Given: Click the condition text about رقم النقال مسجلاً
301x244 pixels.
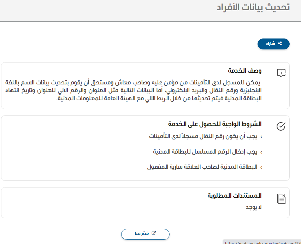Looking at the screenshot, I should tap(203, 136).
